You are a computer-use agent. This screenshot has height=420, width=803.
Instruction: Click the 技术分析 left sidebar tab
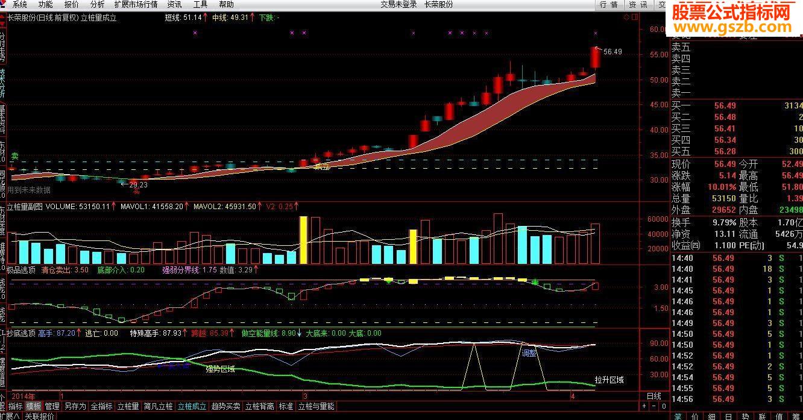[2, 83]
